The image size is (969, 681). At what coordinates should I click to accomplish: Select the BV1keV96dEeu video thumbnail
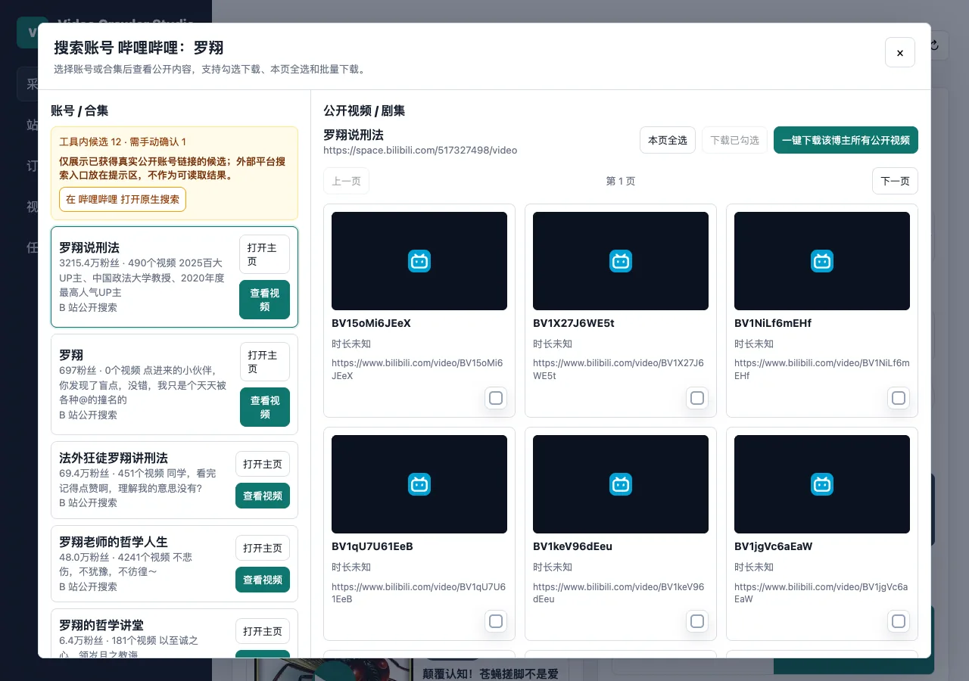pyautogui.click(x=621, y=484)
